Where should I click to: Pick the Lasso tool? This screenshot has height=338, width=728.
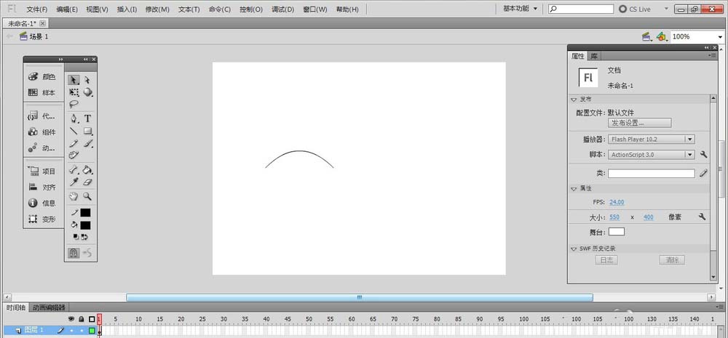pos(74,104)
